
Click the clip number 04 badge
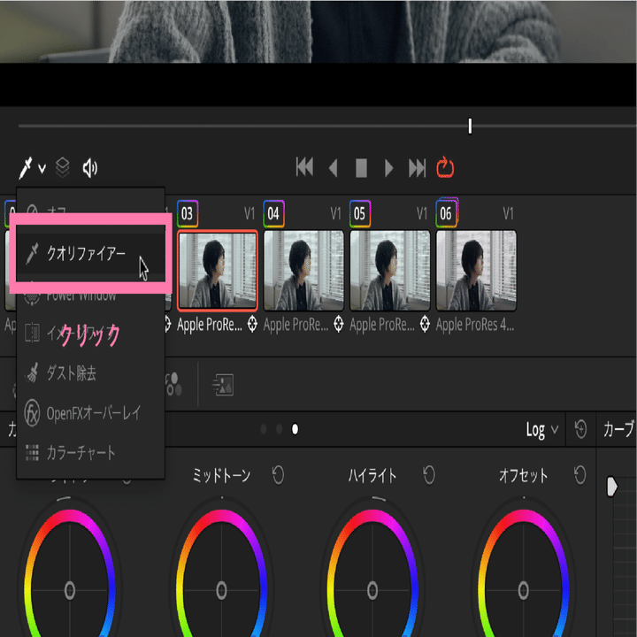tap(273, 213)
